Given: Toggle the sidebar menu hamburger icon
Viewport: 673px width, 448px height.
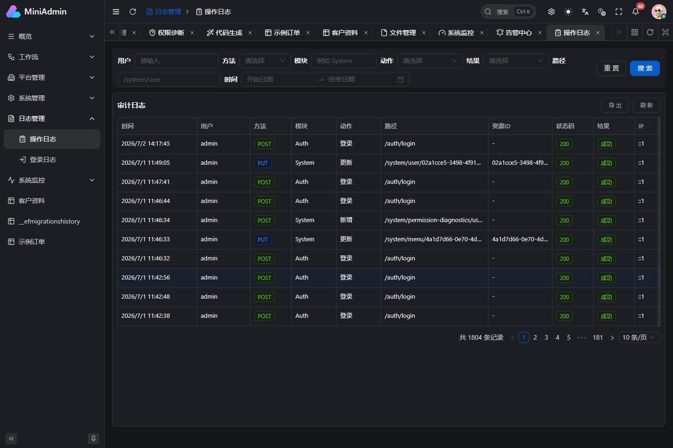Looking at the screenshot, I should coord(116,12).
